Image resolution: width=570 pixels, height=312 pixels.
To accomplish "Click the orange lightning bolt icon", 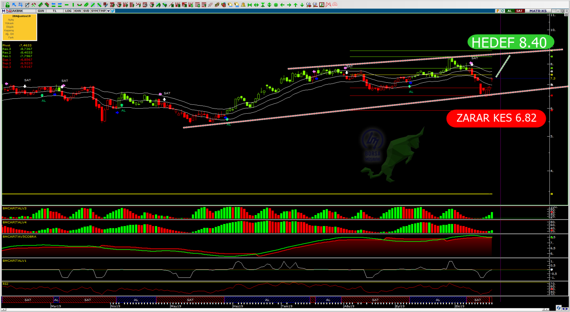I will click(x=497, y=11).
